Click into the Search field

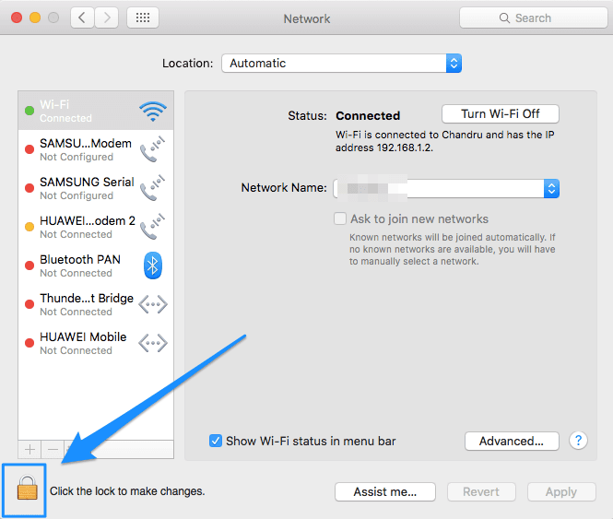(x=534, y=18)
